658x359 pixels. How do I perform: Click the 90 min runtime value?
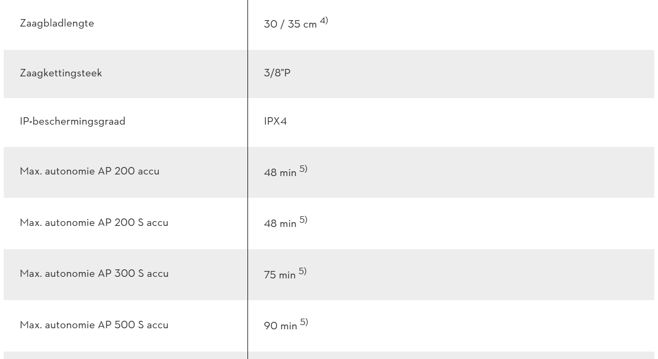(x=280, y=326)
